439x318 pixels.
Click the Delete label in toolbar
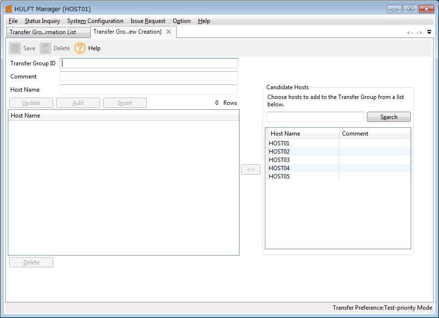coord(62,48)
